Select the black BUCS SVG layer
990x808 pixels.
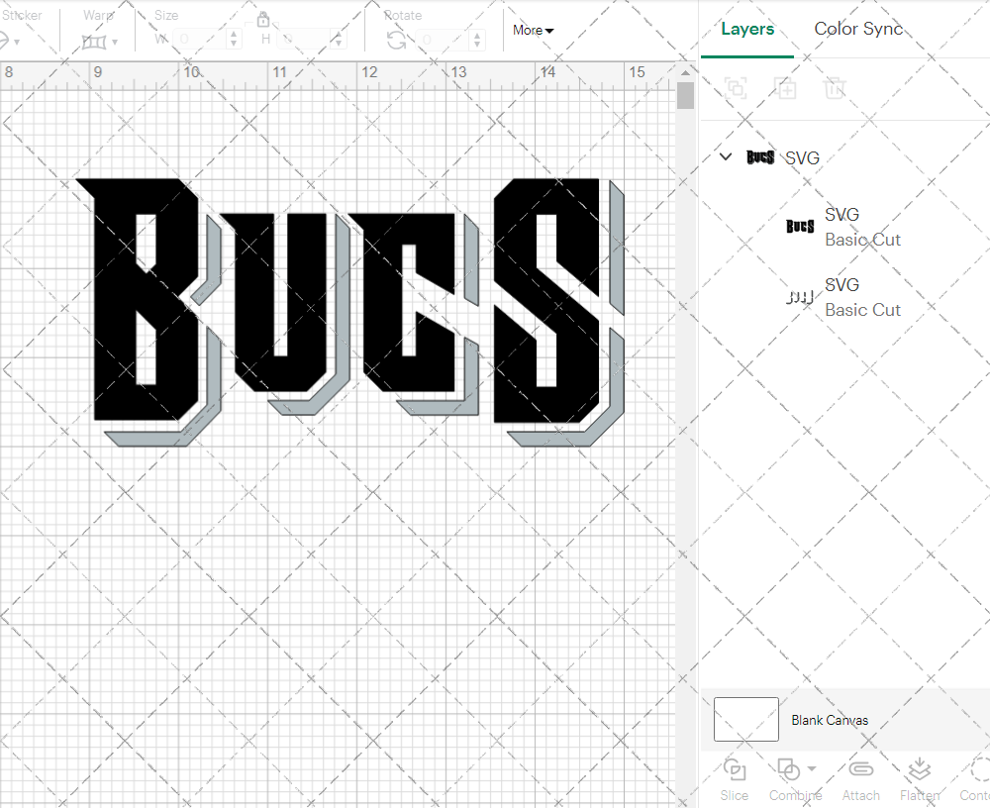841,227
